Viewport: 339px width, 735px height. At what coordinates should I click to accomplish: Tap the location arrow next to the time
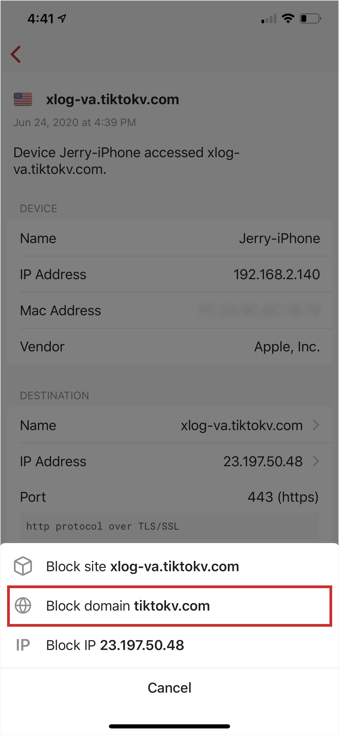point(62,19)
